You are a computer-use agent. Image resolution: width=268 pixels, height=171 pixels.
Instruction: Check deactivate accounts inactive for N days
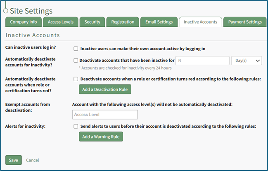tap(76, 60)
